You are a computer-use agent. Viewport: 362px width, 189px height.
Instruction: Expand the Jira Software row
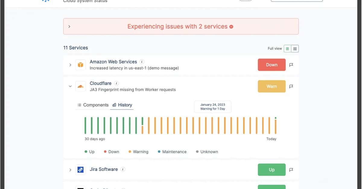point(70,170)
